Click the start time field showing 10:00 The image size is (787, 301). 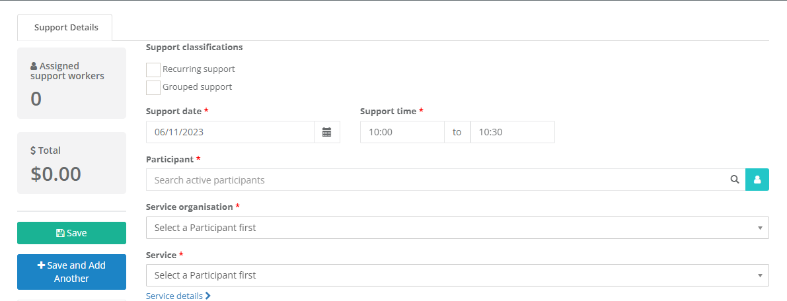(402, 133)
